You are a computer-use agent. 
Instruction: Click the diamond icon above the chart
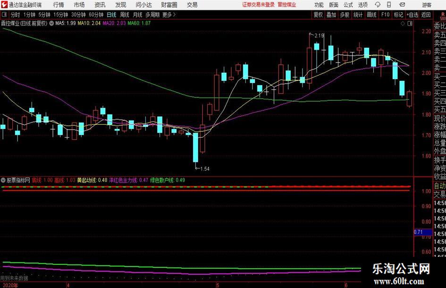coord(403,24)
